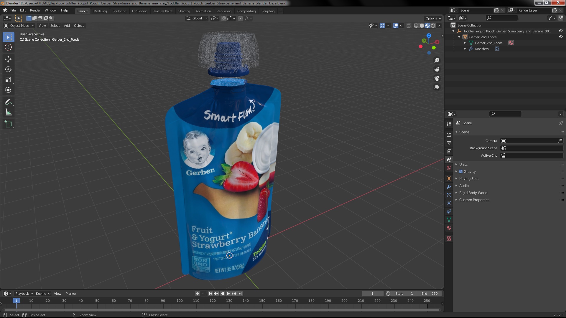The image size is (566, 318).
Task: Jump to the animation start frame
Action: [210, 294]
